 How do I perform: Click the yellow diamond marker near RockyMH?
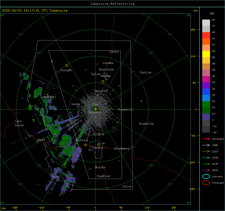pyautogui.click(x=67, y=65)
